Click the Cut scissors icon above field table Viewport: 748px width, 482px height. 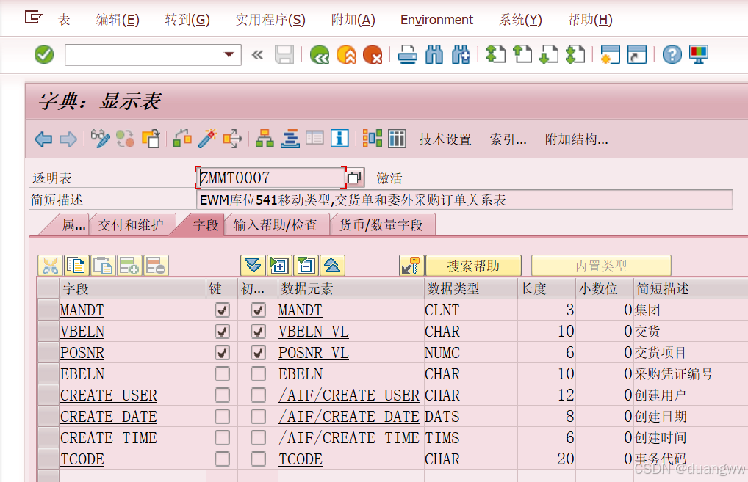pos(50,266)
